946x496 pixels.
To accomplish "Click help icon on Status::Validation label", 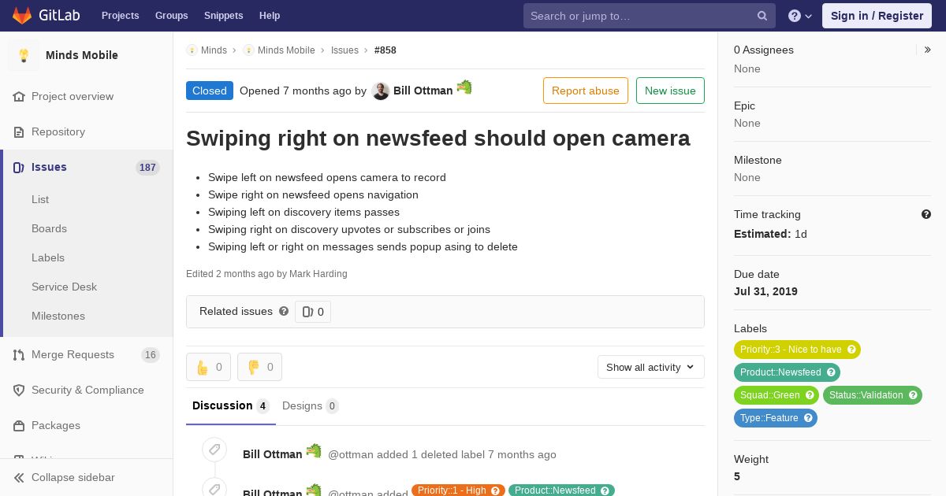I will tap(913, 395).
